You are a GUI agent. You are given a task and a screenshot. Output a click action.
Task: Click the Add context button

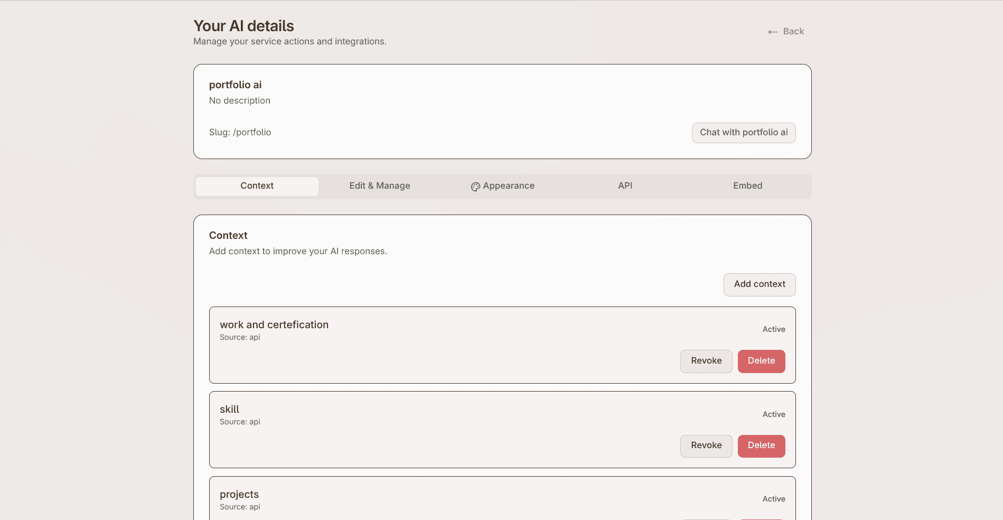(x=759, y=284)
